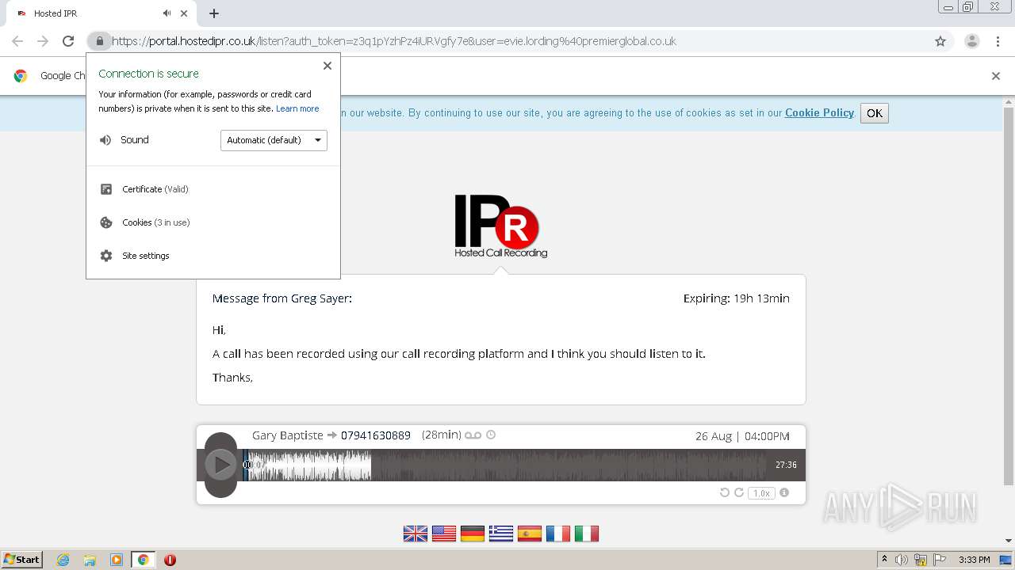
Task: Launch Internet Explorer from taskbar
Action: tap(63, 560)
